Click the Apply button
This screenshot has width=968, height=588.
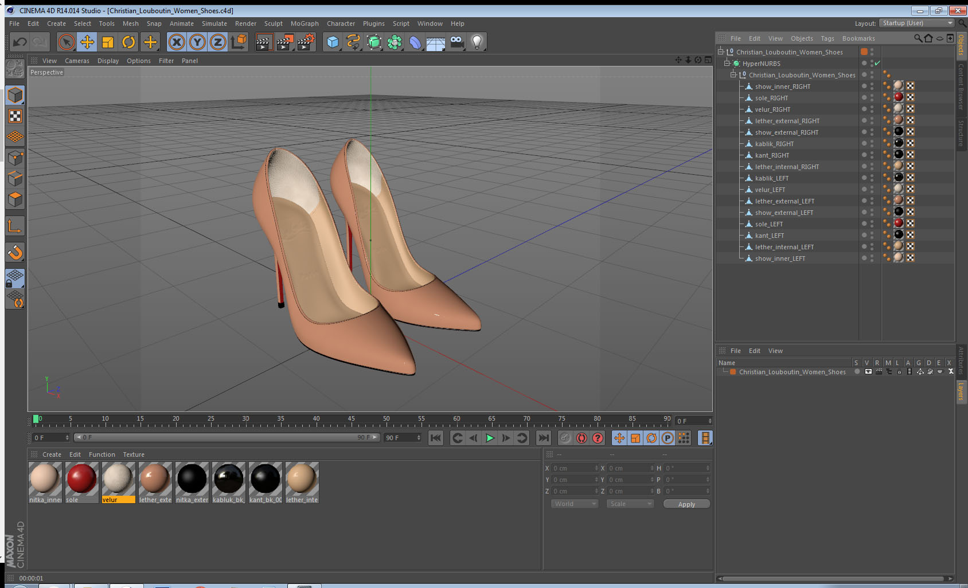686,504
